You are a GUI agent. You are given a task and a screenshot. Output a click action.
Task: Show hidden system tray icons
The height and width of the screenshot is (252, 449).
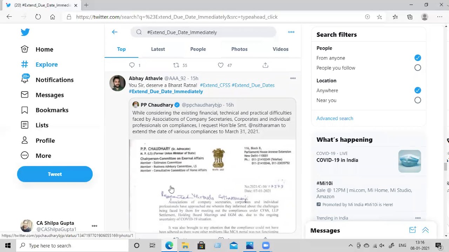pyautogui.click(x=350, y=246)
